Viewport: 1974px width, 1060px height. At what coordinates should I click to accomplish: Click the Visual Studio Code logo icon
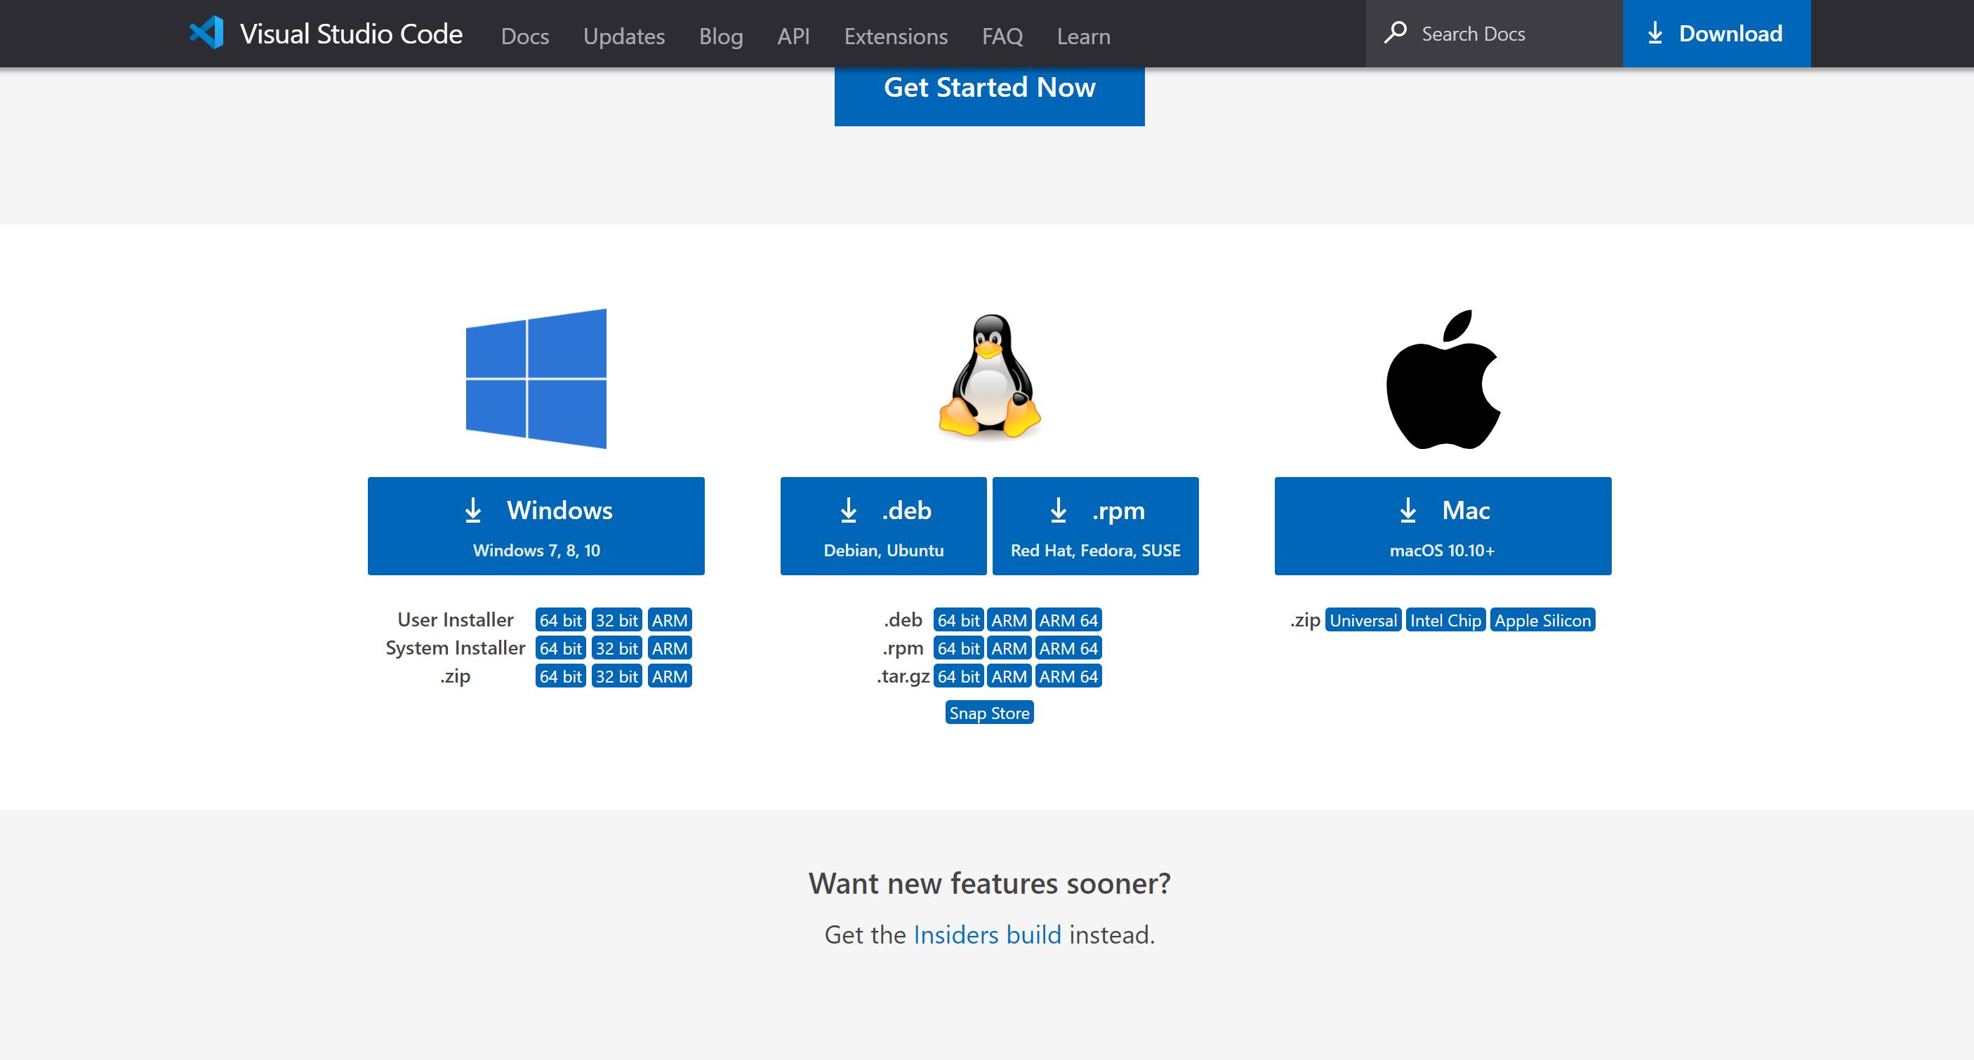click(x=206, y=33)
